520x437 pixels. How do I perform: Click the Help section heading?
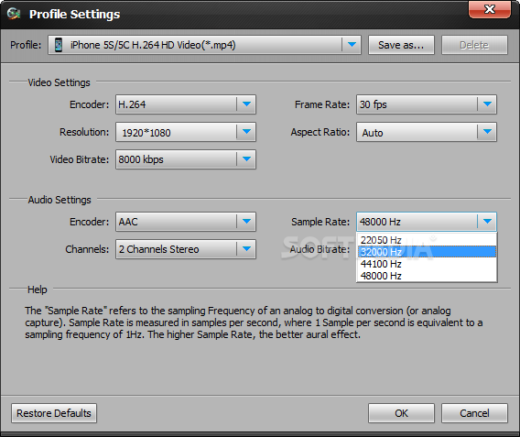(38, 290)
